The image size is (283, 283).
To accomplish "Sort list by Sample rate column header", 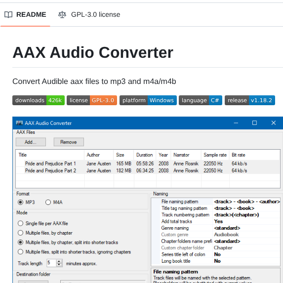I will [215, 155].
